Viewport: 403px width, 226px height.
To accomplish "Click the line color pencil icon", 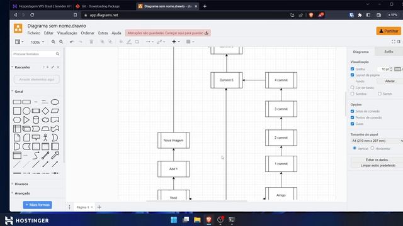I will click(129, 42).
